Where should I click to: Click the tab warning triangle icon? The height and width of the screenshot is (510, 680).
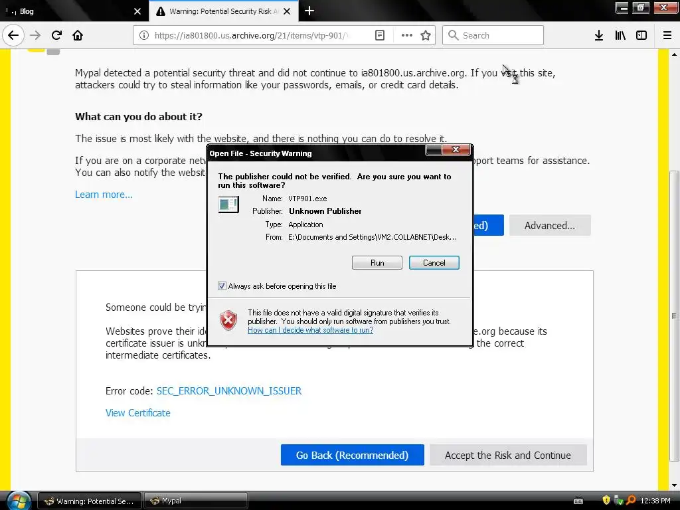click(161, 11)
